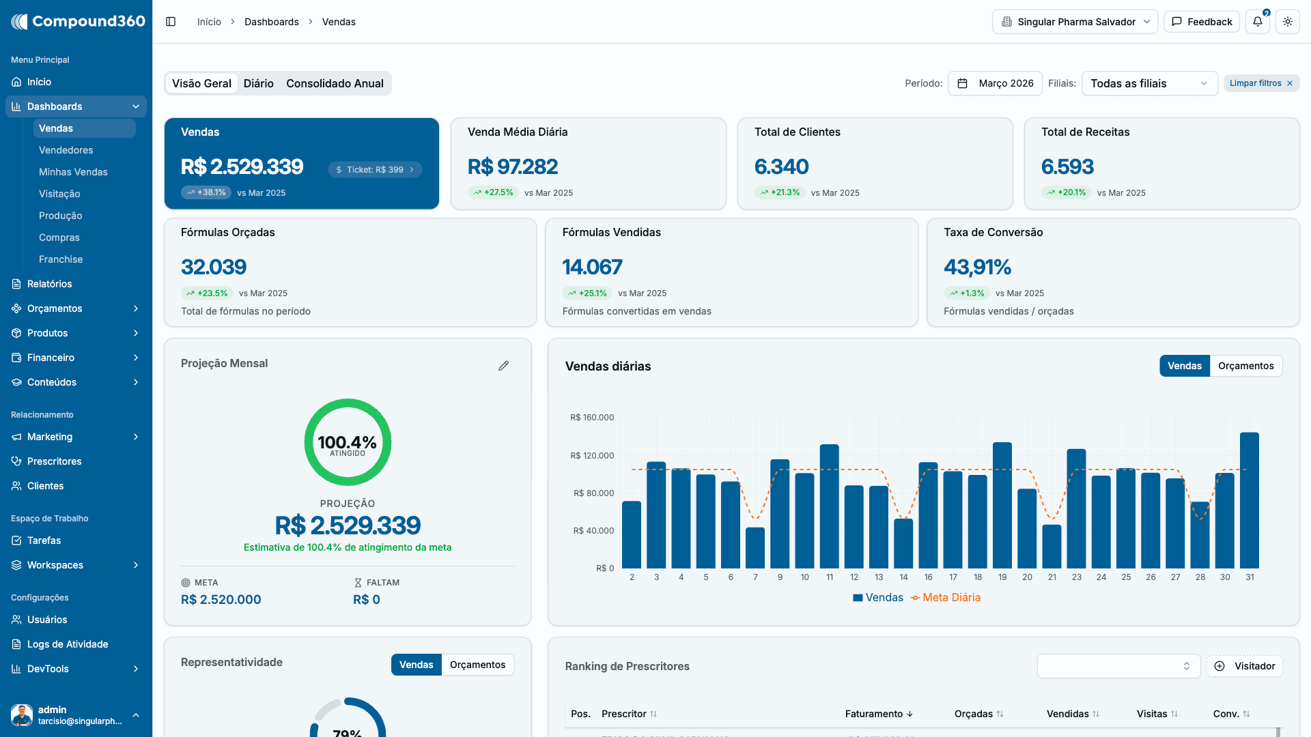Viewport: 1311px width, 737px height.
Task: Sort ranking by Faturamento descending arrow
Action: (910, 714)
